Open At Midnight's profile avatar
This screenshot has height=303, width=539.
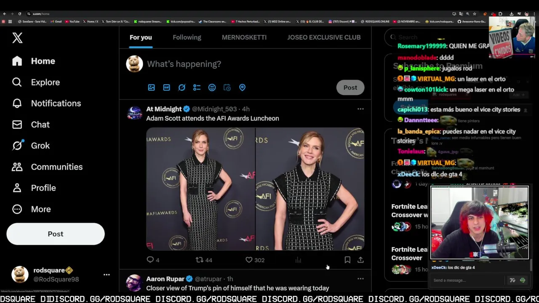[135, 113]
